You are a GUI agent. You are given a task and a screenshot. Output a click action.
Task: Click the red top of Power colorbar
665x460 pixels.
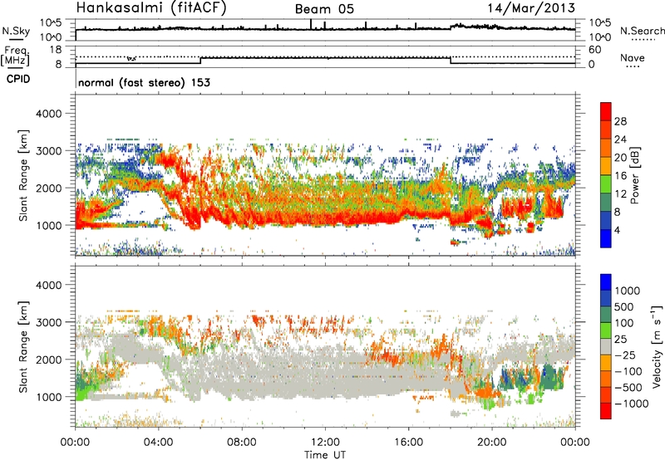(x=606, y=111)
